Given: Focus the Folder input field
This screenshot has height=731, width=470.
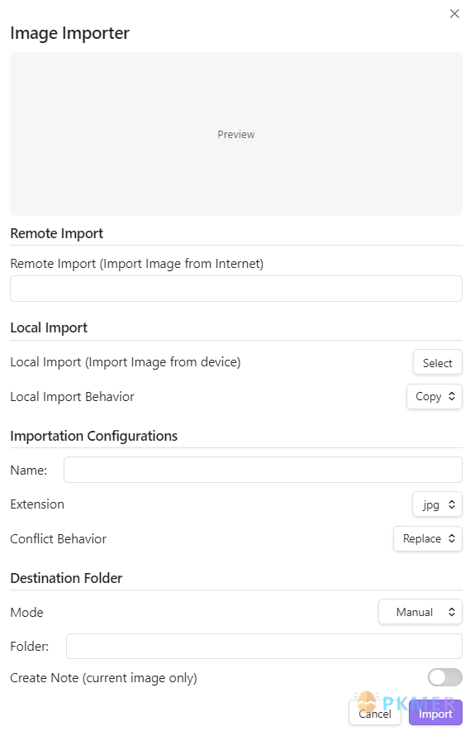Looking at the screenshot, I should click(264, 646).
